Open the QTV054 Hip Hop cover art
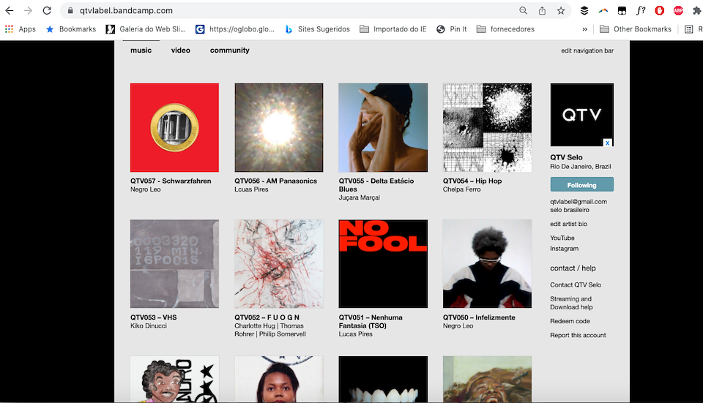The image size is (703, 403). coord(487,127)
